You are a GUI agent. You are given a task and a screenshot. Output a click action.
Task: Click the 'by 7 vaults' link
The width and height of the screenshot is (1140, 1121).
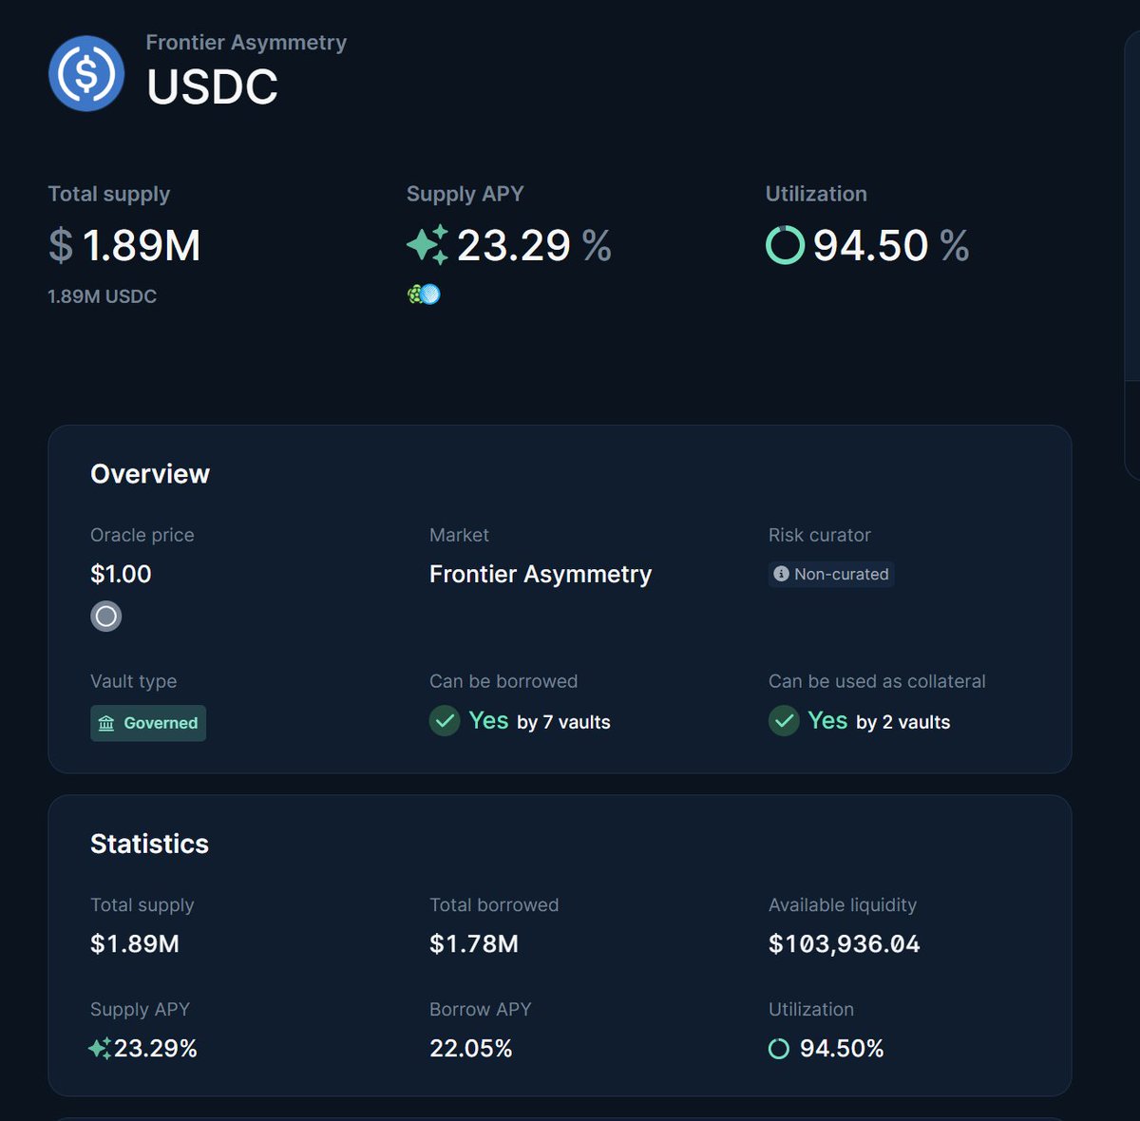563,722
